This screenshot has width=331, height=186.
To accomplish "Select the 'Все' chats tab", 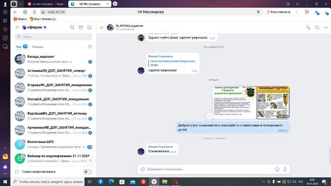I will pos(22,47).
